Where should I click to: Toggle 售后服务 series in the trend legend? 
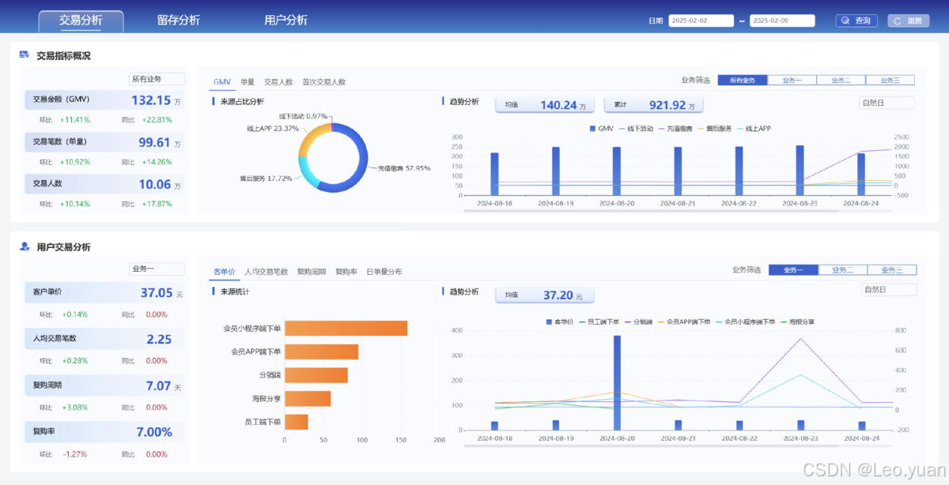714,128
